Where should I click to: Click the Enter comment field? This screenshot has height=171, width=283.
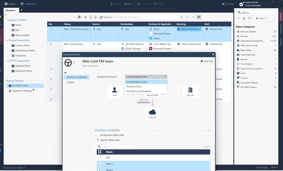coord(90,66)
